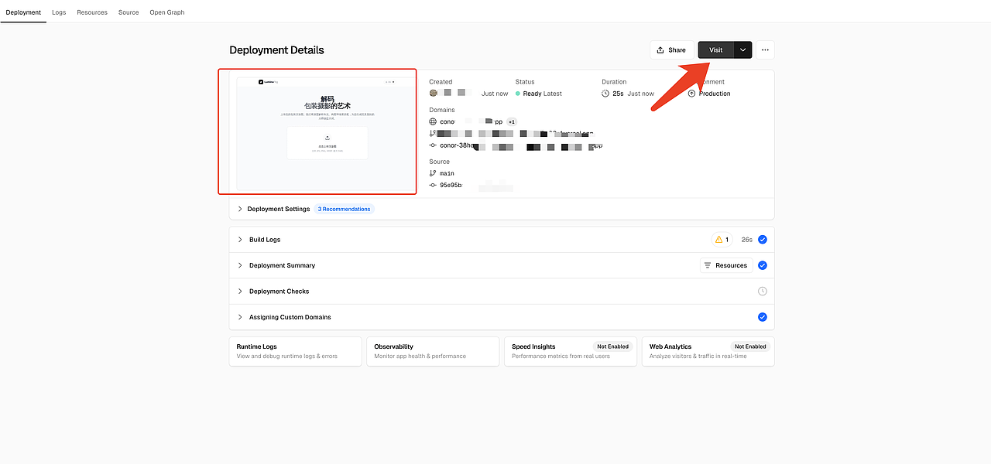Open the Open Graph tab

coord(167,12)
